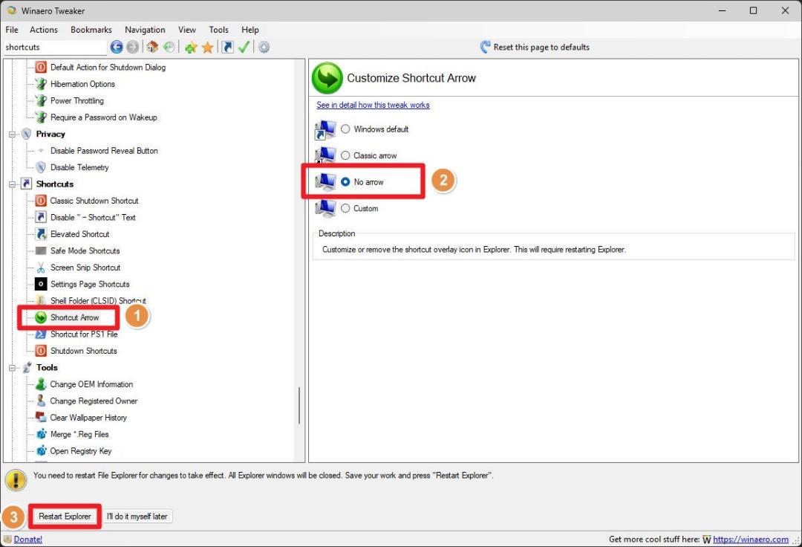Click the Settings Page Shortcuts black icon

click(x=41, y=284)
